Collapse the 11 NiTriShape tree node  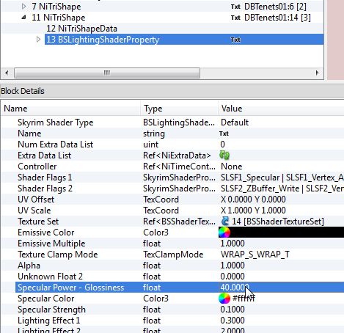[23, 17]
